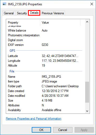Click the JPEG image value
The height and width of the screenshot is (135, 96).
point(49,81)
